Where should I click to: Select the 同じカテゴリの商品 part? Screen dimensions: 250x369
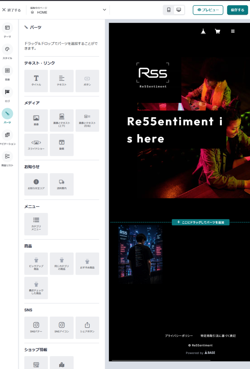(x=62, y=264)
